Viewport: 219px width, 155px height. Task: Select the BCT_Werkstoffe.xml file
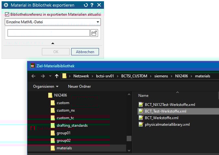tap(161, 118)
